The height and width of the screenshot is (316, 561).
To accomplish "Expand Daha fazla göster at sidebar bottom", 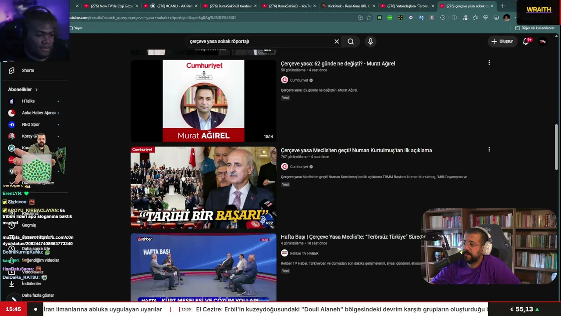I will [38, 295].
